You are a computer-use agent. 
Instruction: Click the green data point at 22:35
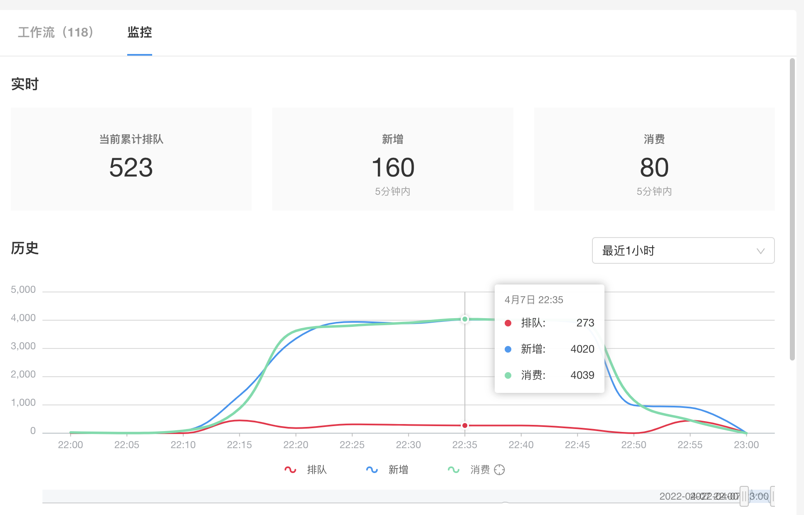click(465, 319)
